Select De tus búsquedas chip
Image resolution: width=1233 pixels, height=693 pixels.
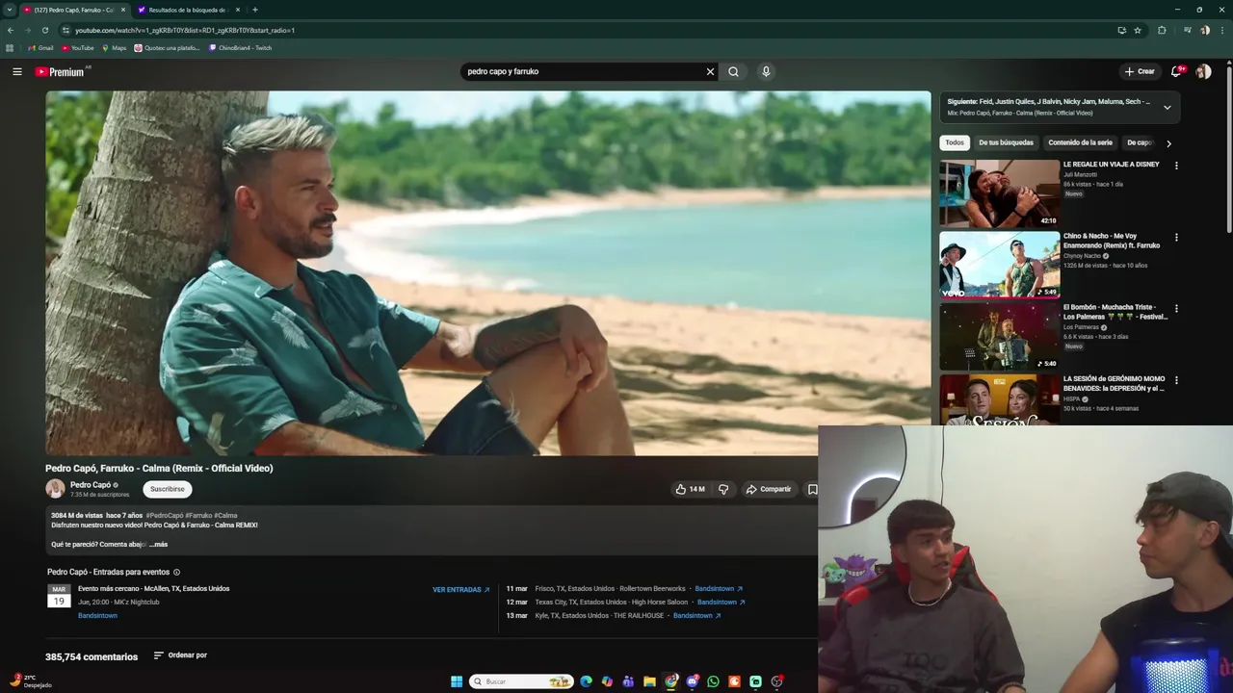pyautogui.click(x=1006, y=142)
